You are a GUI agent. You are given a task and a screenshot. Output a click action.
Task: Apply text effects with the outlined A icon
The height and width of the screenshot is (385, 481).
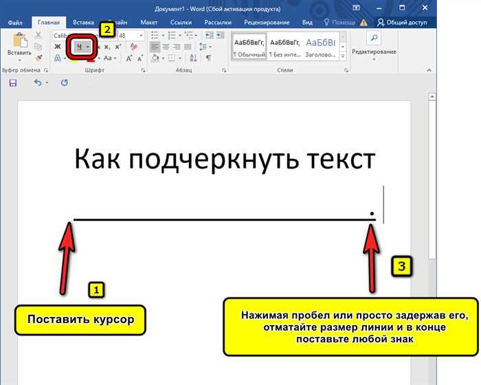coord(57,58)
